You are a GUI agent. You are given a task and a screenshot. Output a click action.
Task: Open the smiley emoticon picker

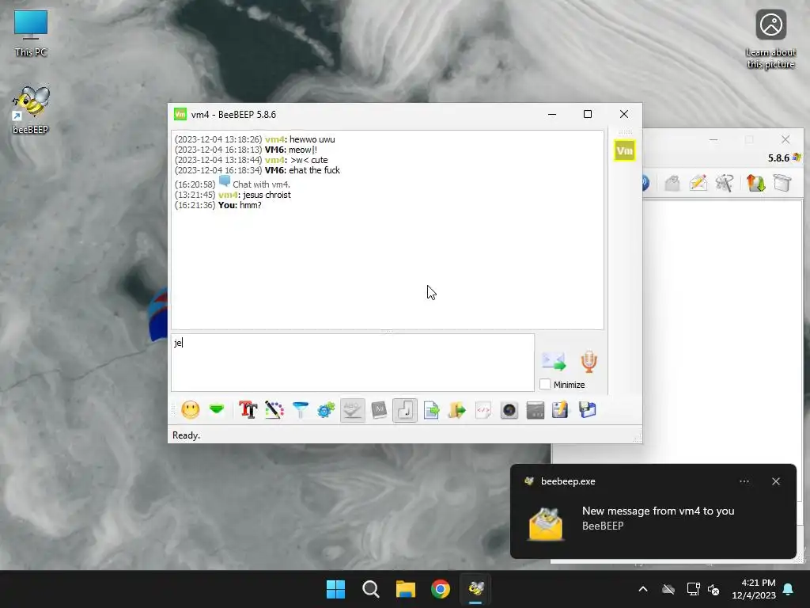(191, 410)
